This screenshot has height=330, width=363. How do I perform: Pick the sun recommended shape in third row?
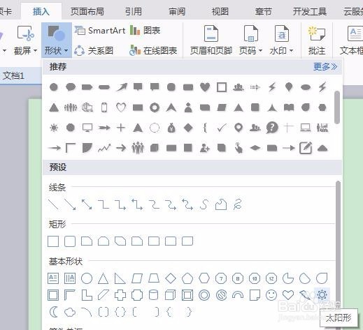click(54, 128)
